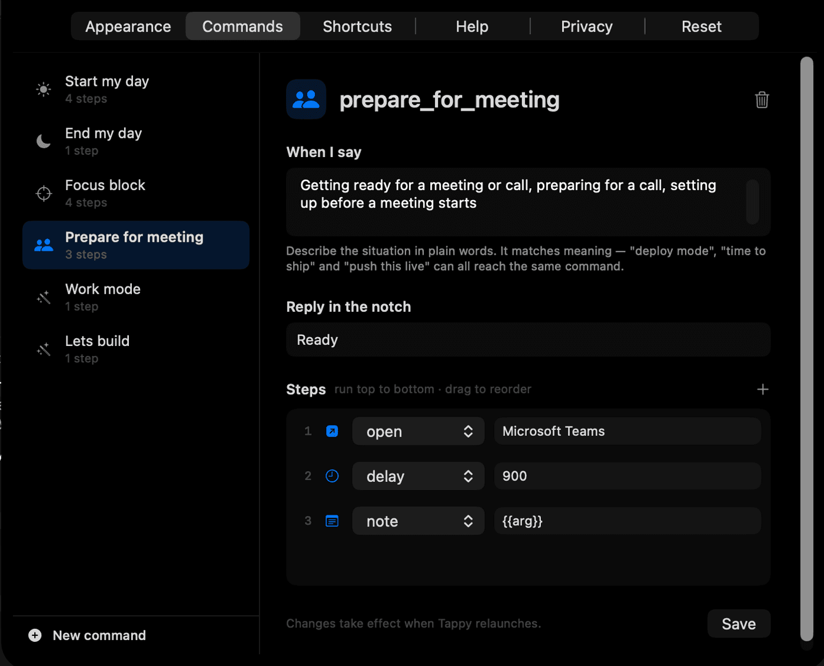Delete command using the trash icon
The height and width of the screenshot is (666, 824).
pyautogui.click(x=762, y=100)
